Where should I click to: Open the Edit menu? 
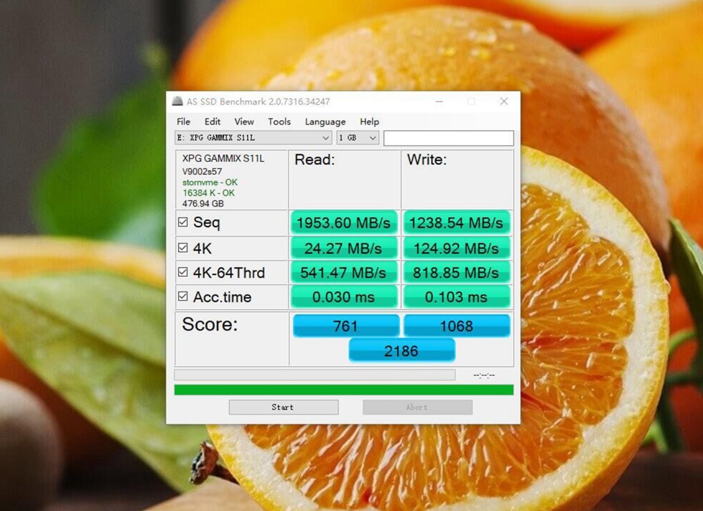[x=212, y=122]
